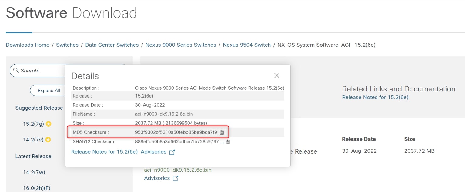The width and height of the screenshot is (465, 192).
Task: Select release 14.2(7v) in sidebar
Action: tap(33, 140)
